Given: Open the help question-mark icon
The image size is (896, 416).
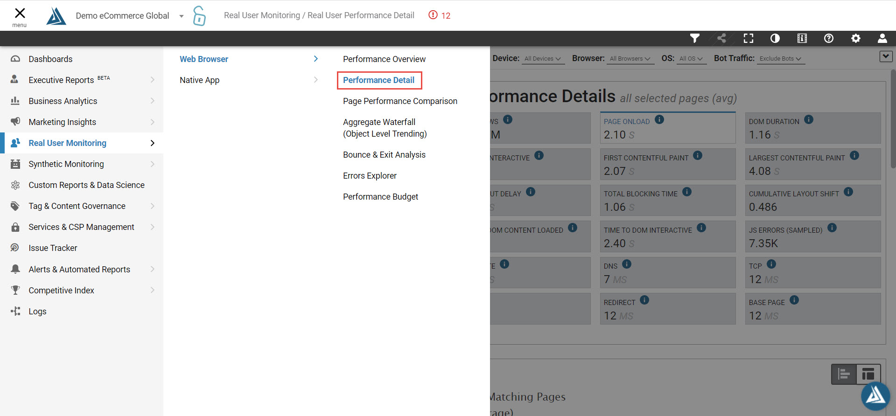Looking at the screenshot, I should click(829, 38).
